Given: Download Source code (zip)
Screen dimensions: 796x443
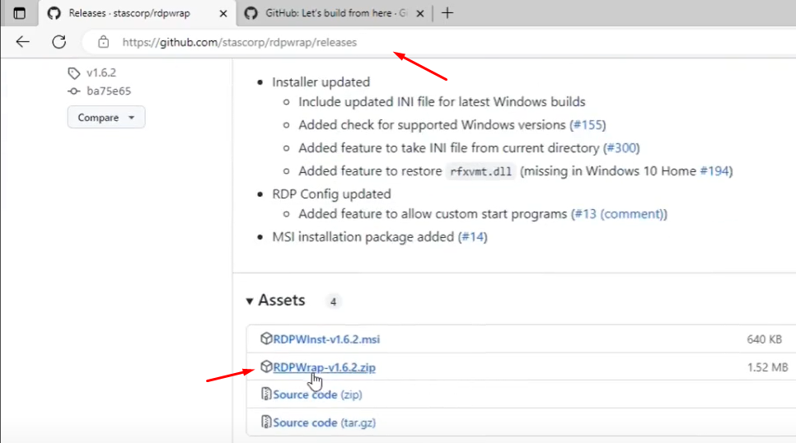Looking at the screenshot, I should tap(317, 394).
